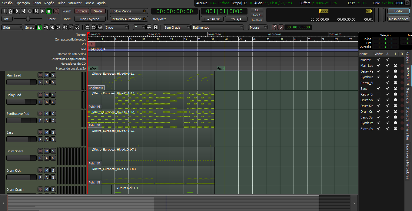Screen dimensions: 412x211
Task: Open the Slide edit mode dropdown
Action: point(12,28)
